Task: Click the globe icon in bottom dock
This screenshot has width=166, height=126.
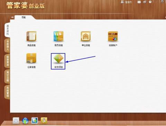Action: [x=25, y=121]
